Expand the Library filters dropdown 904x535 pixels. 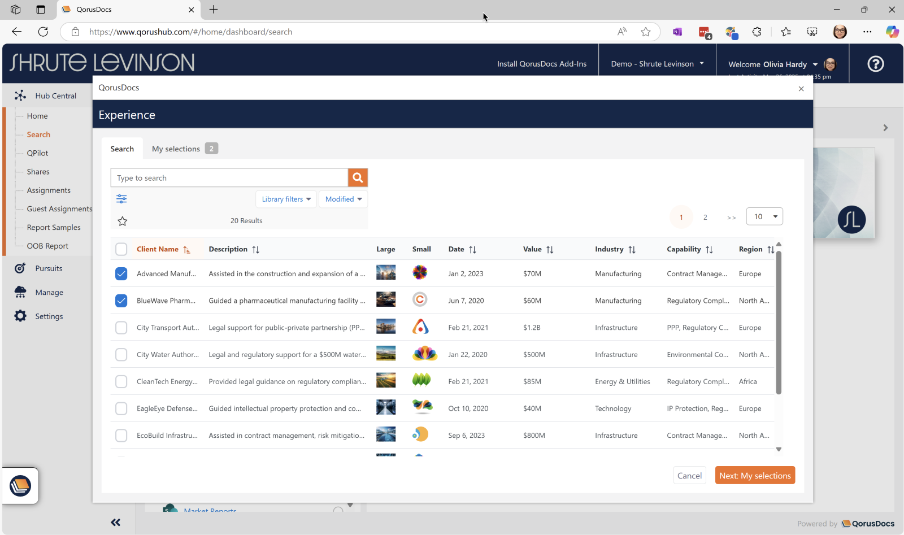click(x=286, y=199)
